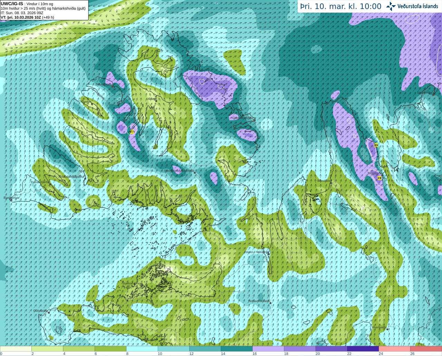Pick the 2–4 m/s light green legend swatch
Screen dimensions: 442x356
tap(48, 349)
